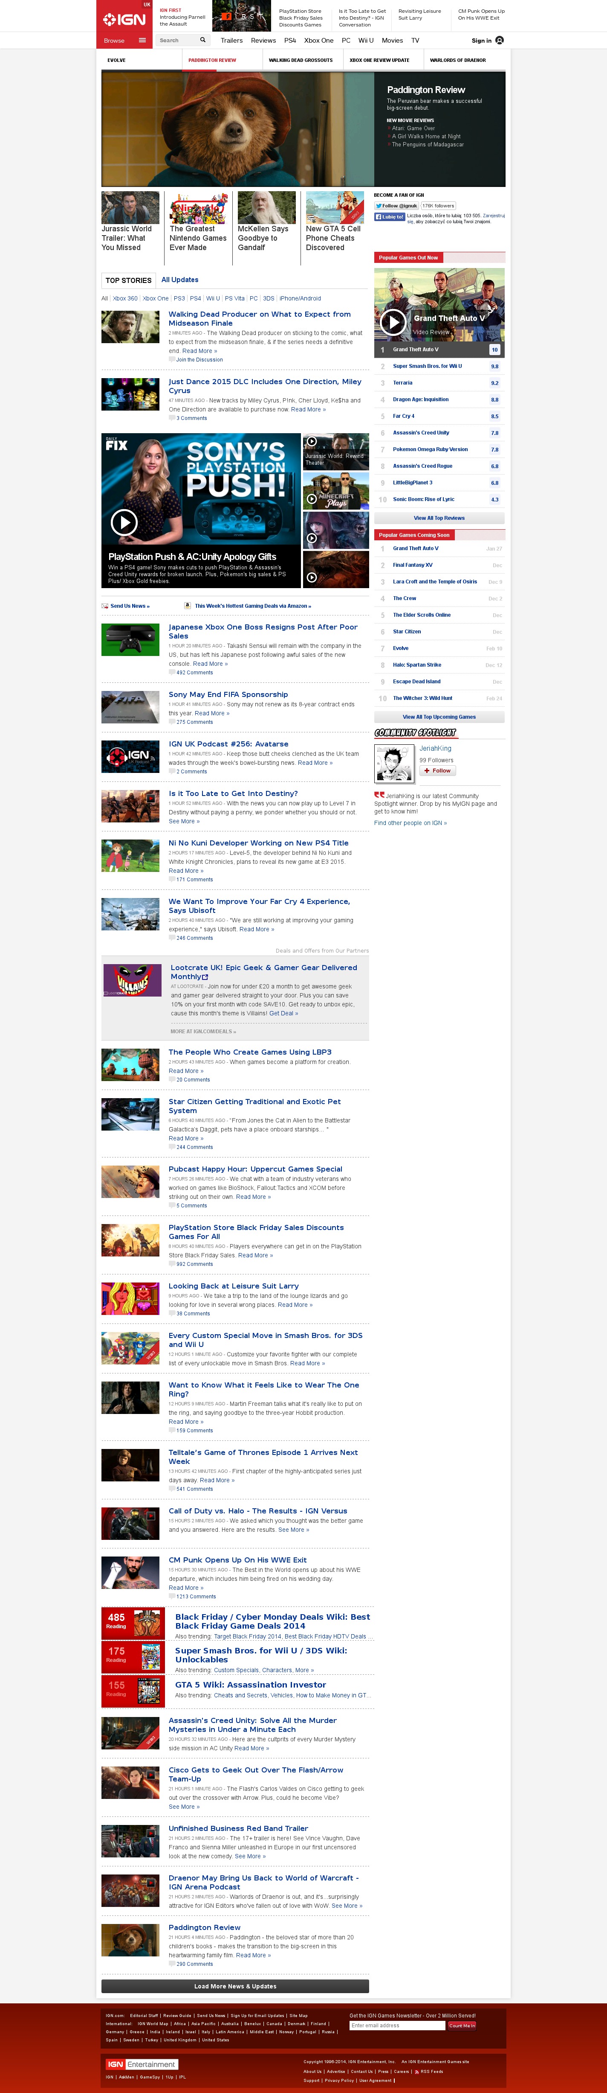This screenshot has width=607, height=2093.
Task: Play the Grand Theft Auto V video review
Action: tap(393, 322)
